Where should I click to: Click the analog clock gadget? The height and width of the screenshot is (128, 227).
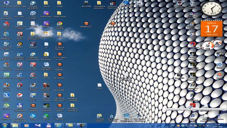click(x=211, y=9)
